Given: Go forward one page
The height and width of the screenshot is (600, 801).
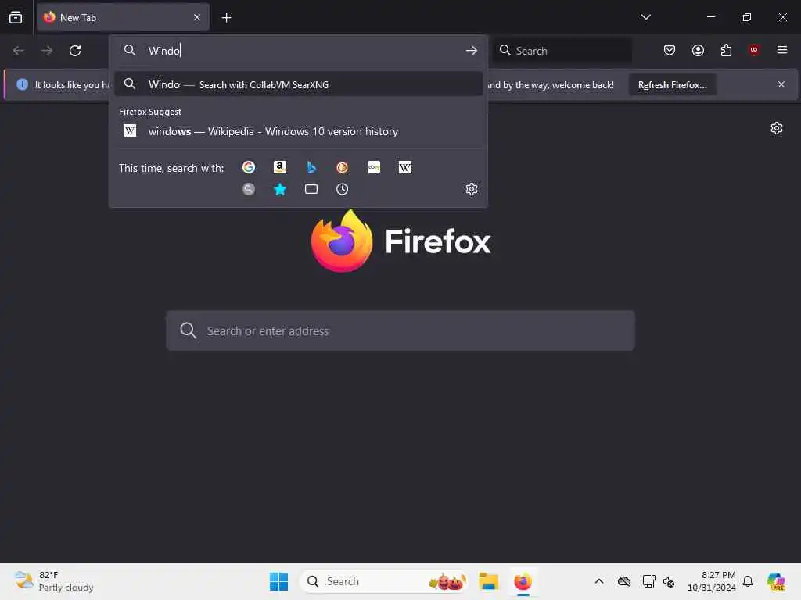Looking at the screenshot, I should [x=46, y=51].
